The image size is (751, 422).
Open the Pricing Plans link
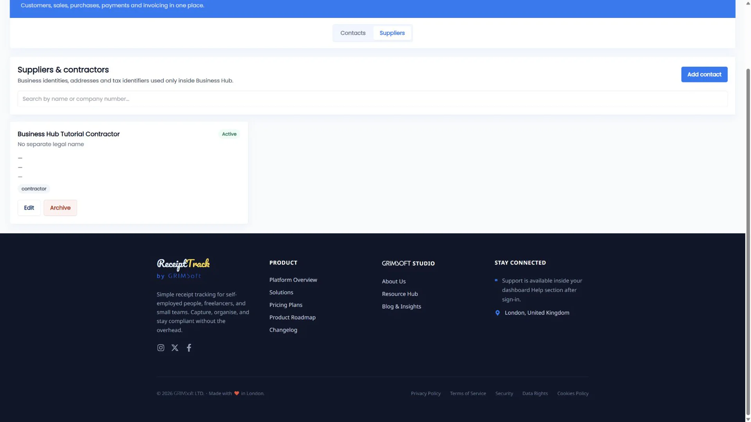pos(286,305)
